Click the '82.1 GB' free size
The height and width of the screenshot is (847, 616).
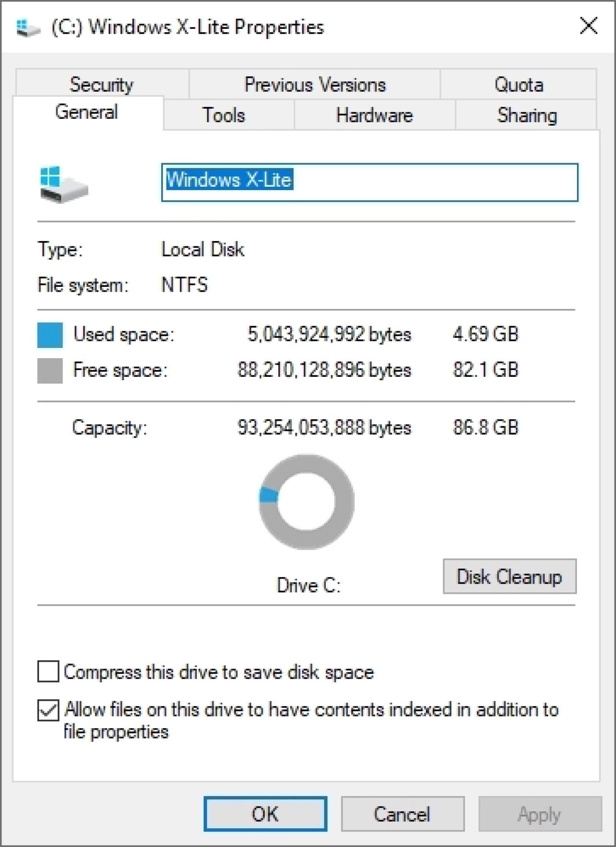point(486,370)
